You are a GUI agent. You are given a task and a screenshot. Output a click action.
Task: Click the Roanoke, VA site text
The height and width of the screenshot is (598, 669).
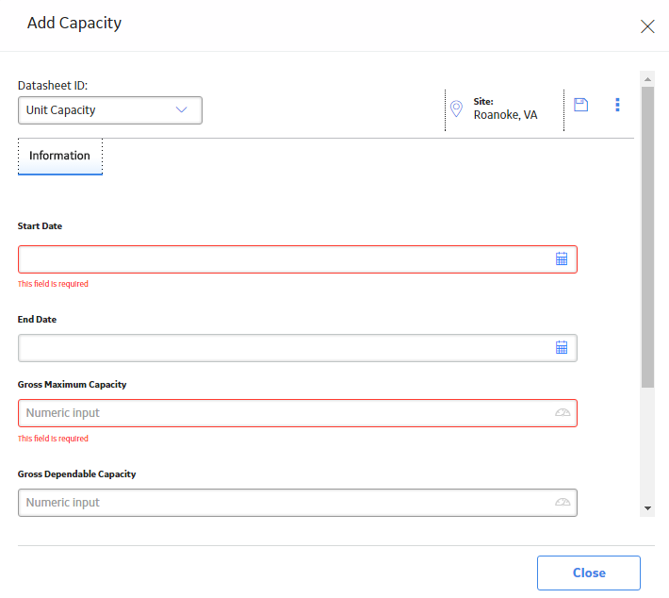(x=505, y=115)
